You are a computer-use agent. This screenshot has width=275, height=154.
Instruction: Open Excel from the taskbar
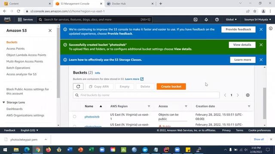click(91, 150)
